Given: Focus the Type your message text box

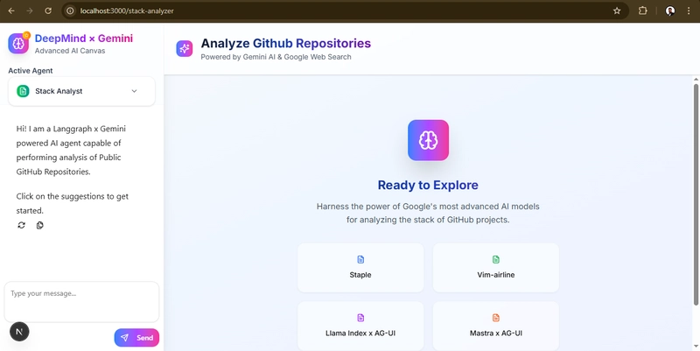Looking at the screenshot, I should point(81,302).
